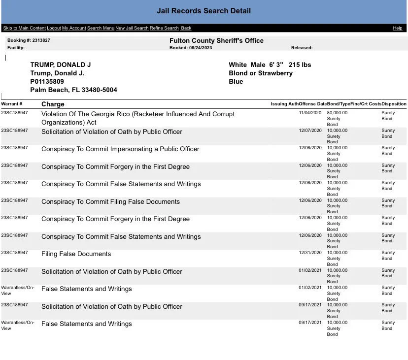Click the Skip to Main Content link
Viewport: 408px width, 360px height.
click(x=25, y=28)
